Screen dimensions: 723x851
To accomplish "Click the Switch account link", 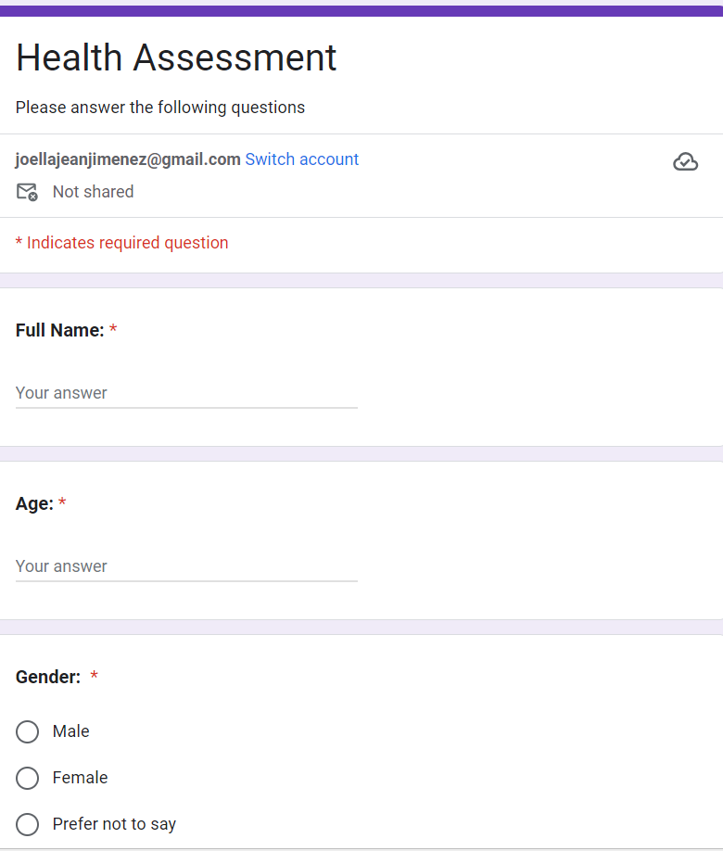I will click(x=301, y=159).
